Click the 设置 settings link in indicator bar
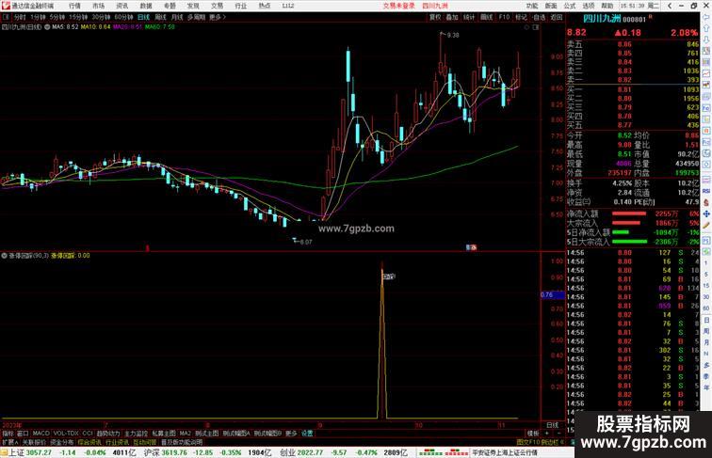The width and height of the screenshot is (712, 458). [x=307, y=434]
